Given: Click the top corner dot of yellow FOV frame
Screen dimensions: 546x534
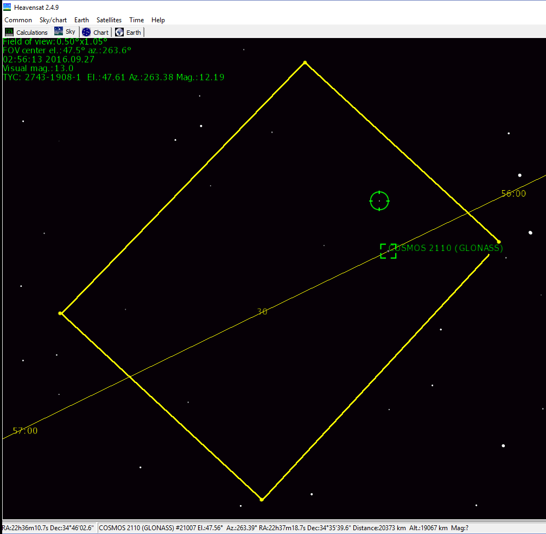Looking at the screenshot, I should click(x=305, y=62).
